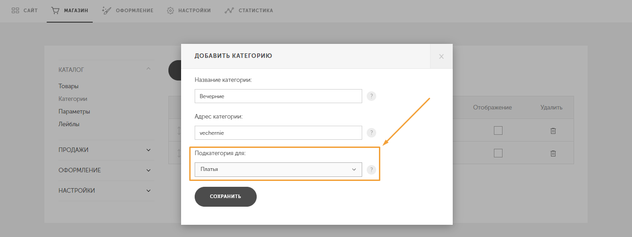The height and width of the screenshot is (237, 632).
Task: Open the Настройки top menu tab
Action: pos(189,10)
